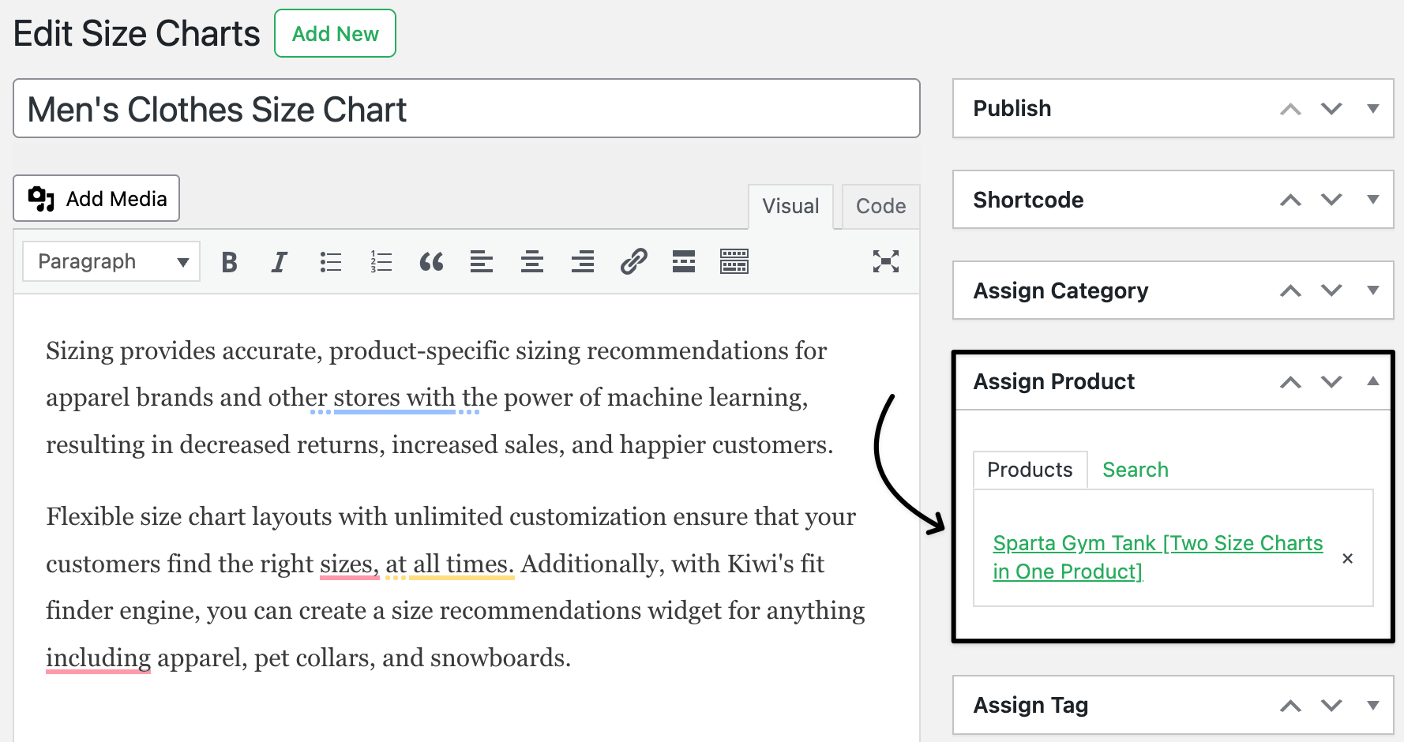Insert a numbered list
The width and height of the screenshot is (1404, 742).
coord(381,262)
